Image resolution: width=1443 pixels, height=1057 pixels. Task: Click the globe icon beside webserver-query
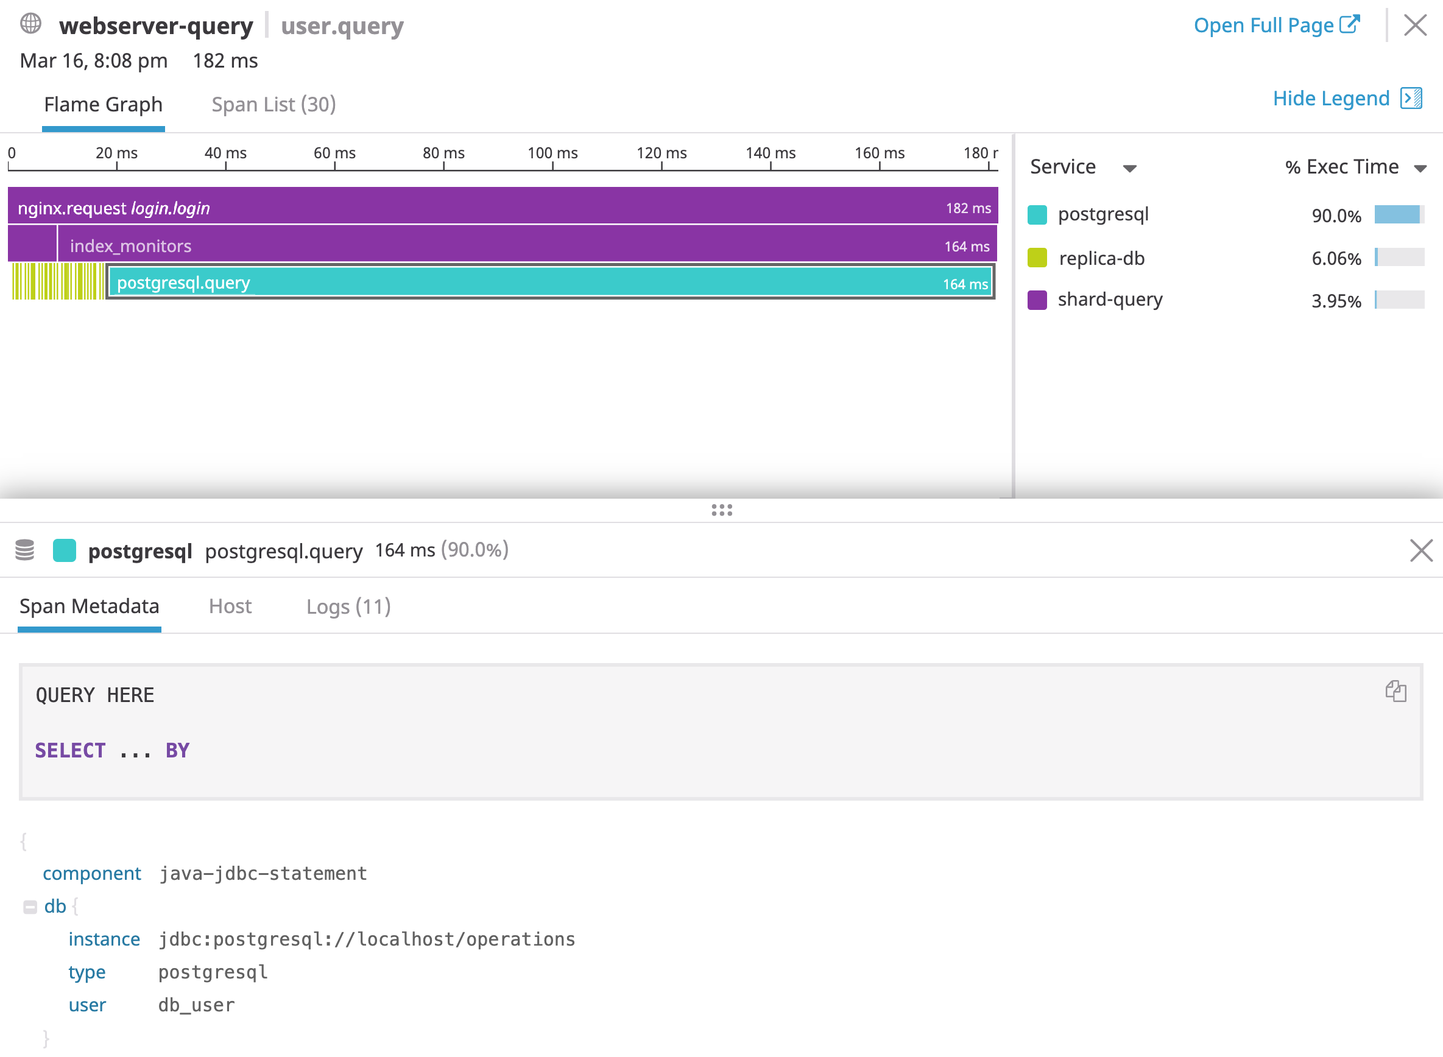29,25
